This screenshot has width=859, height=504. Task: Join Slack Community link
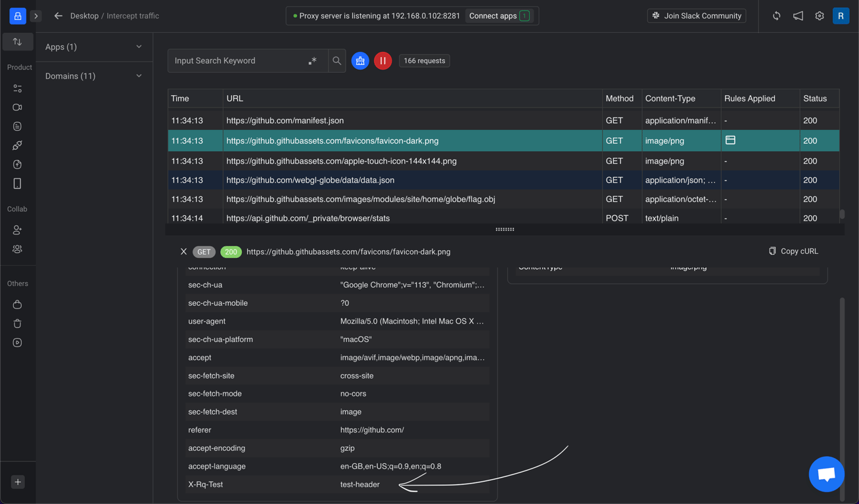(x=696, y=16)
